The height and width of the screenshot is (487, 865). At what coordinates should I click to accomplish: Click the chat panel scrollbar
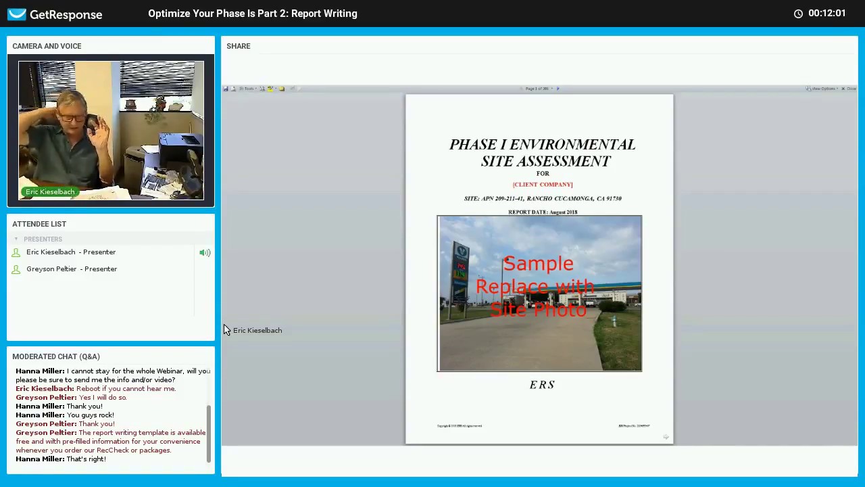[x=209, y=433]
